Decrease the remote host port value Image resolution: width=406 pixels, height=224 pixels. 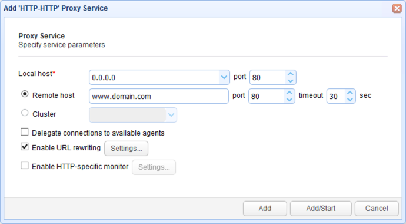tap(289, 100)
